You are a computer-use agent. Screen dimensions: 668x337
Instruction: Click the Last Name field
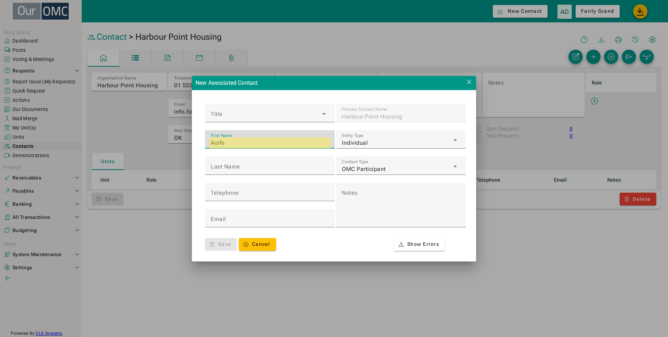pos(270,166)
